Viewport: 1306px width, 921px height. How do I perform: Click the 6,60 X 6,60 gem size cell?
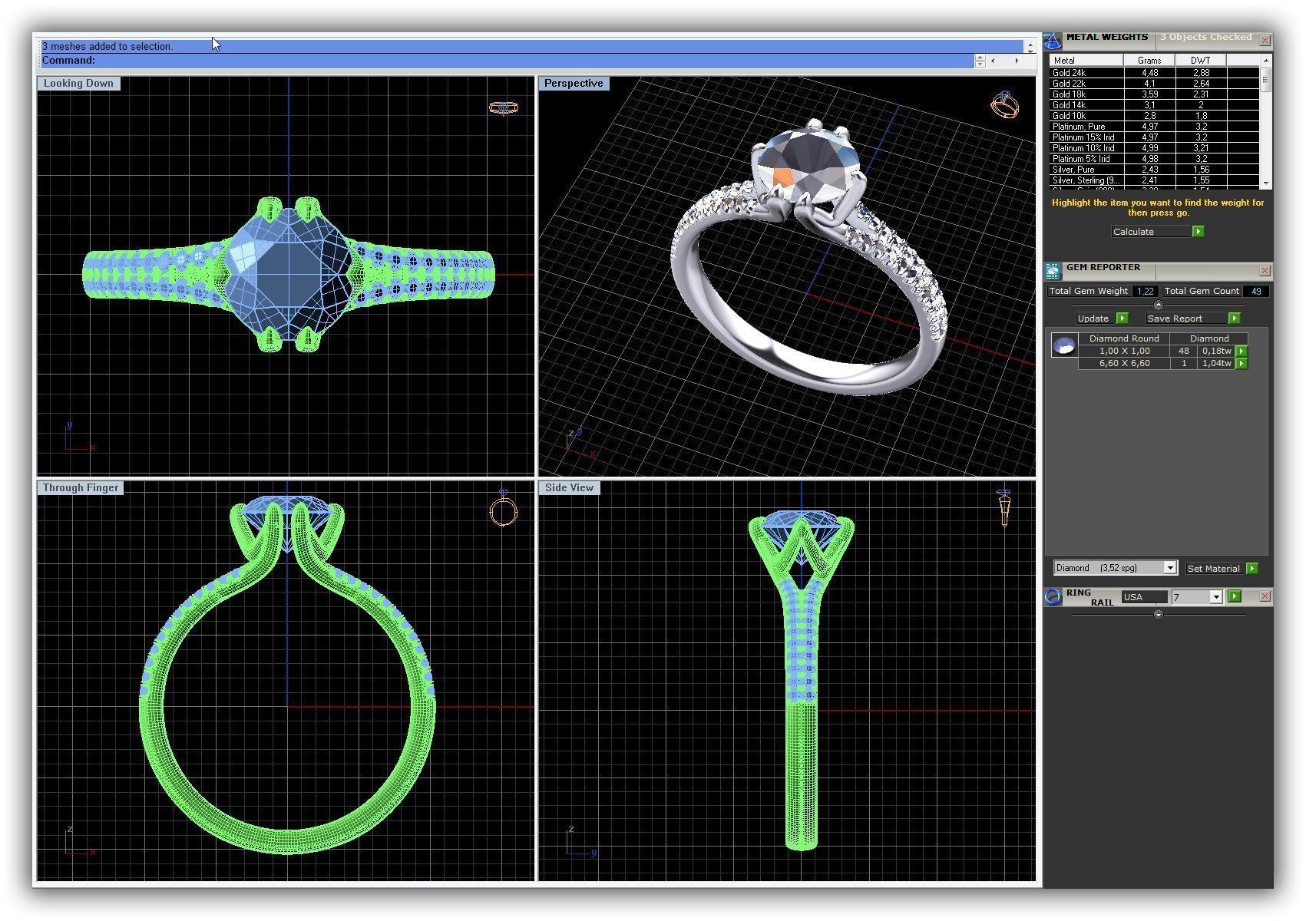pyautogui.click(x=1124, y=363)
